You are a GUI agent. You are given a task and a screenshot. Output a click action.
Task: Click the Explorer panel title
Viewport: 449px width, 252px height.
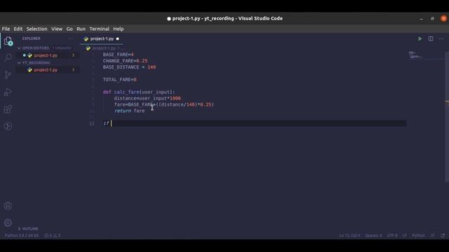point(31,38)
